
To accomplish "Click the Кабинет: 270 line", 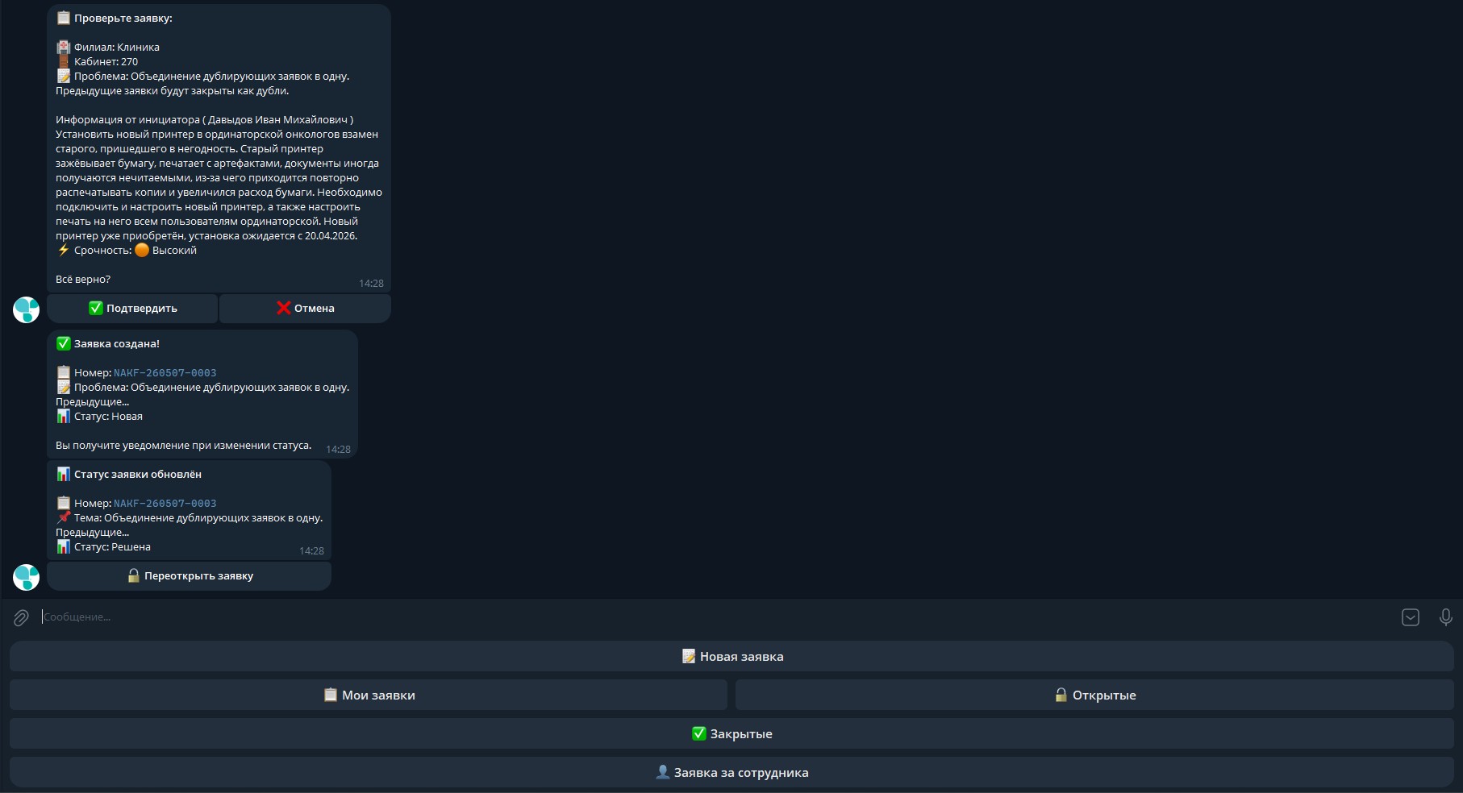I will click(97, 62).
